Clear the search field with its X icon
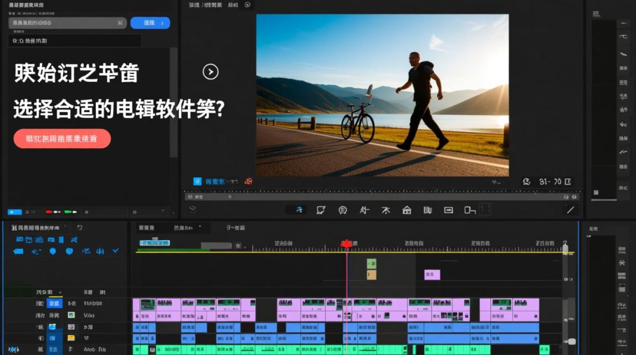 pyautogui.click(x=120, y=23)
